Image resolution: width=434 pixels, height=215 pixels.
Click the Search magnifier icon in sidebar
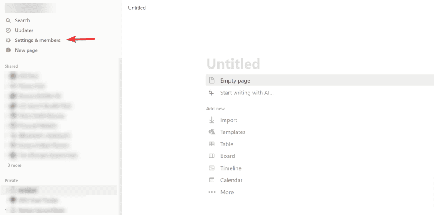pos(8,20)
